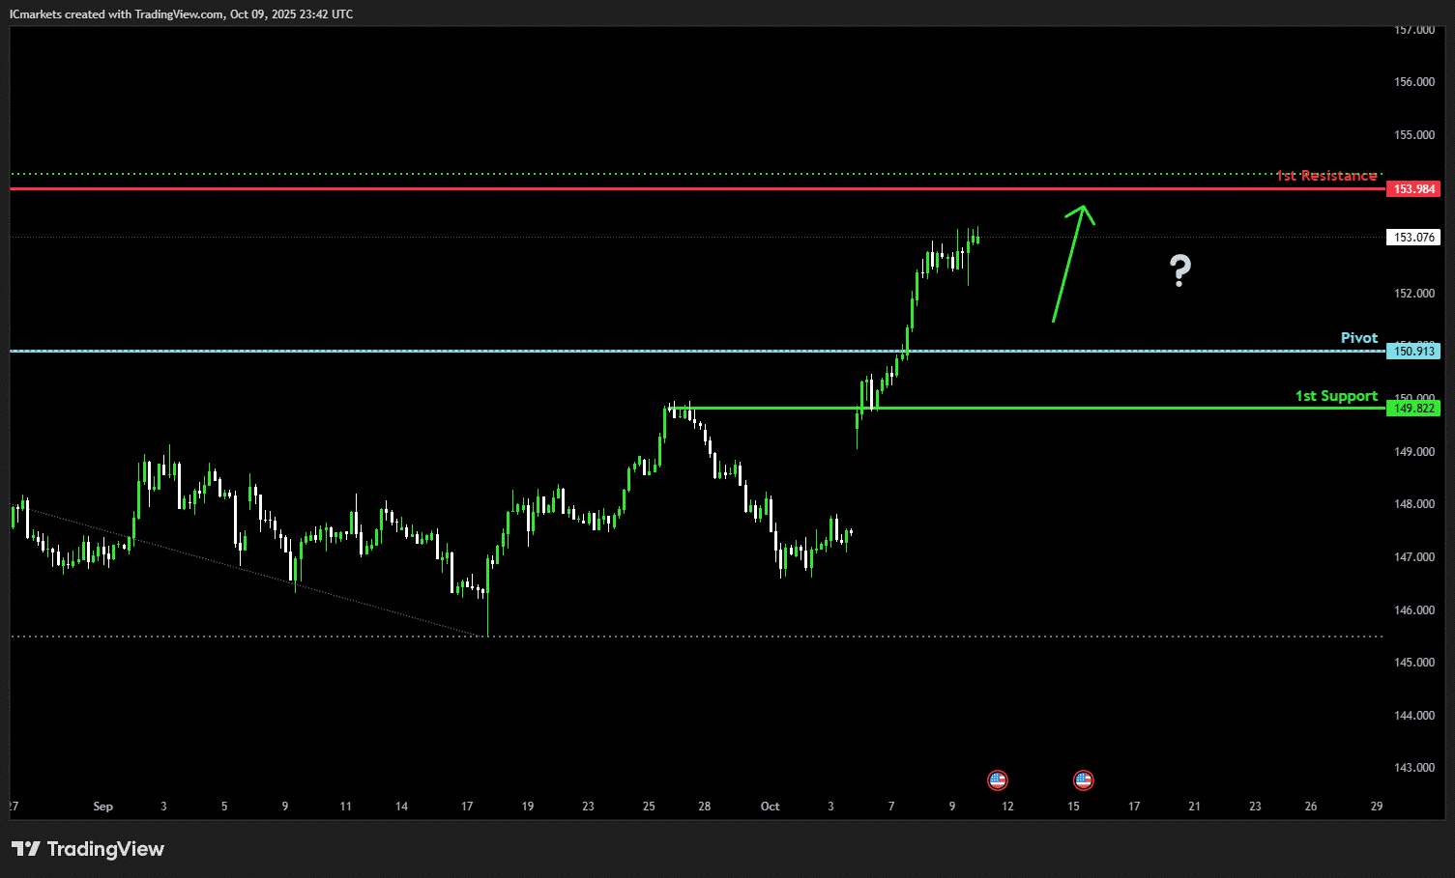Click the white question mark annotation
Screen dimensions: 1455x878
[x=1179, y=270]
